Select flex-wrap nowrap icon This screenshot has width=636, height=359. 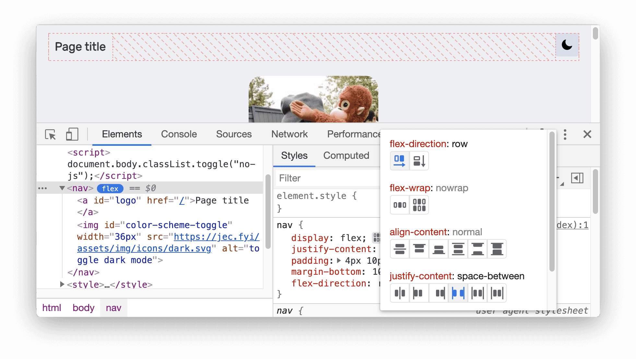click(x=399, y=204)
